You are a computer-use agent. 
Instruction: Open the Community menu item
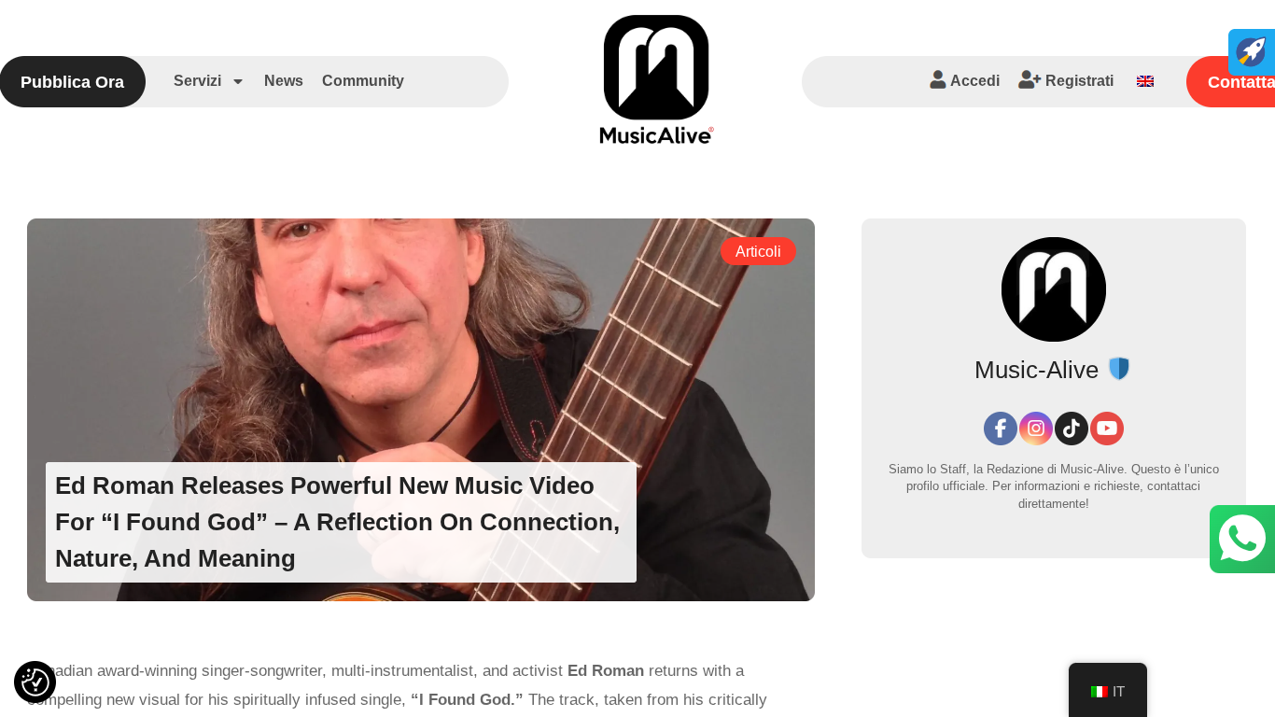click(x=363, y=81)
